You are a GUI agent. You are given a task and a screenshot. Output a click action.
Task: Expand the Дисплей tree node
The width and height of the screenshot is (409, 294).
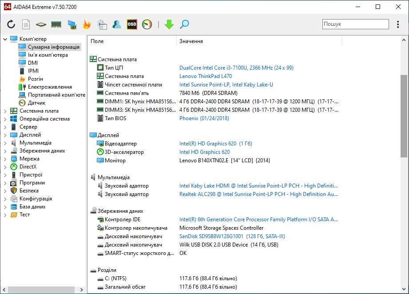(x=5, y=135)
